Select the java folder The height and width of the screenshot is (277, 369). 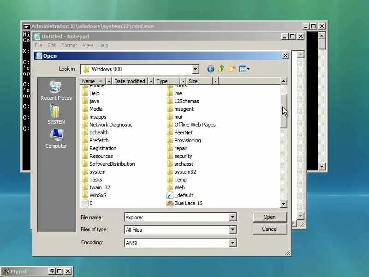click(91, 101)
